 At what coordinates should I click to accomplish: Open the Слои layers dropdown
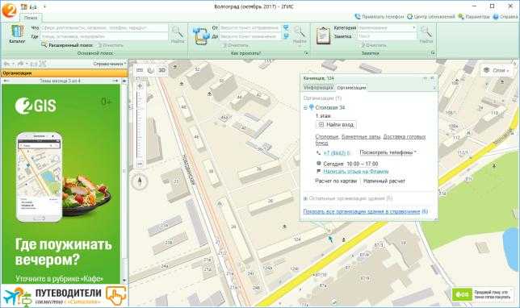(x=497, y=70)
